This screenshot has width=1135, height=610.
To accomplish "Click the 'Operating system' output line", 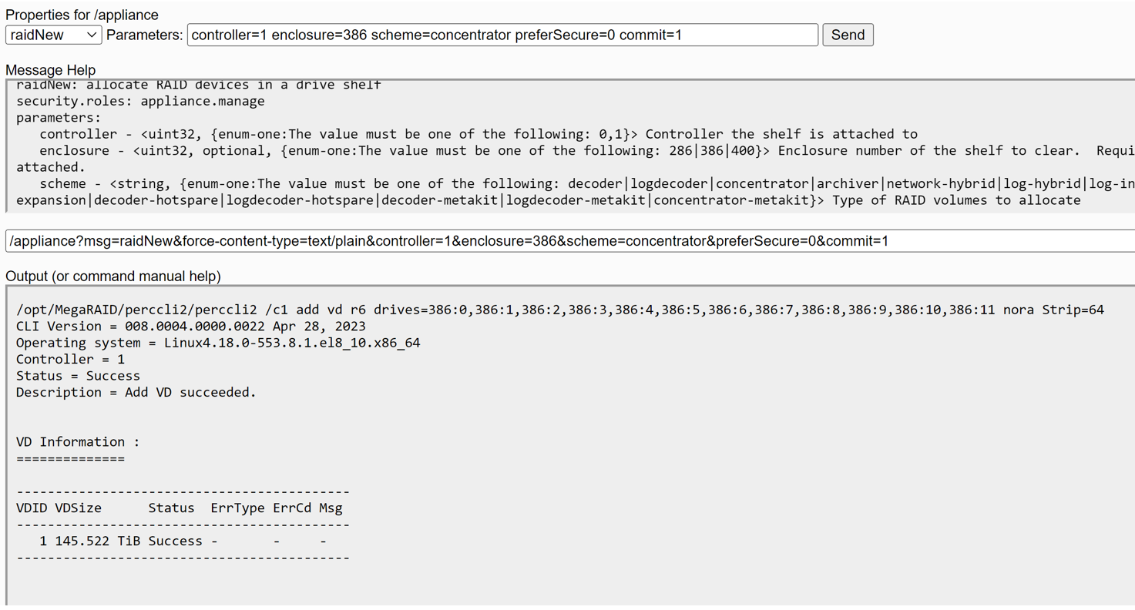I will [x=218, y=343].
